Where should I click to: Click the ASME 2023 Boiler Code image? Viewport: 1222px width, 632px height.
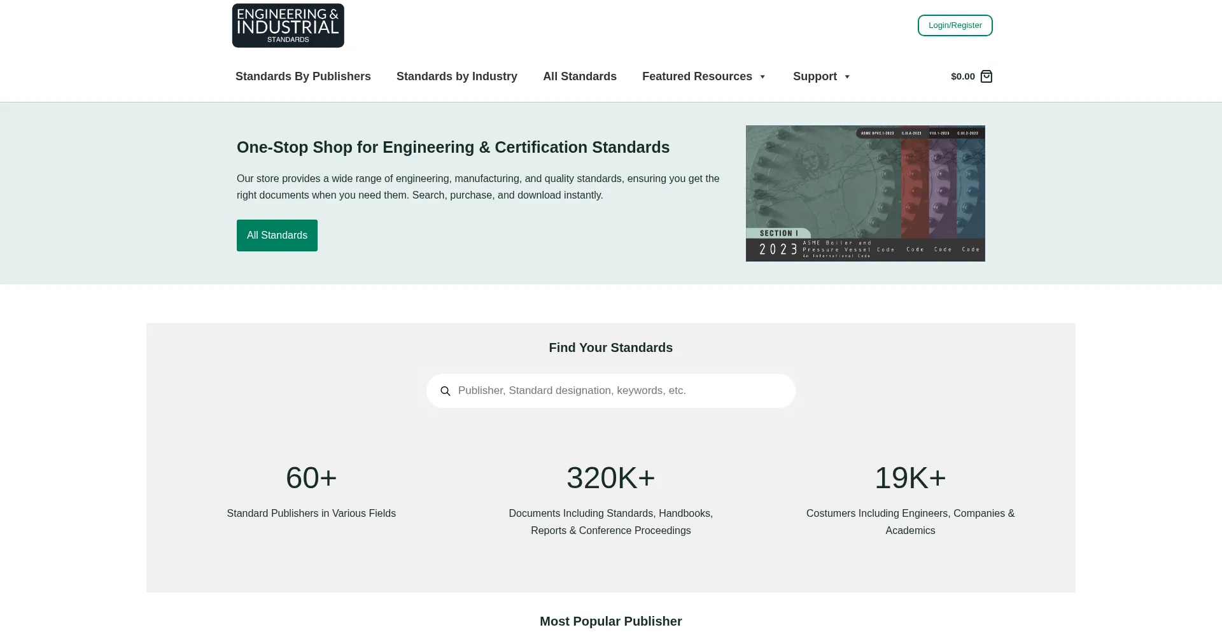865,193
